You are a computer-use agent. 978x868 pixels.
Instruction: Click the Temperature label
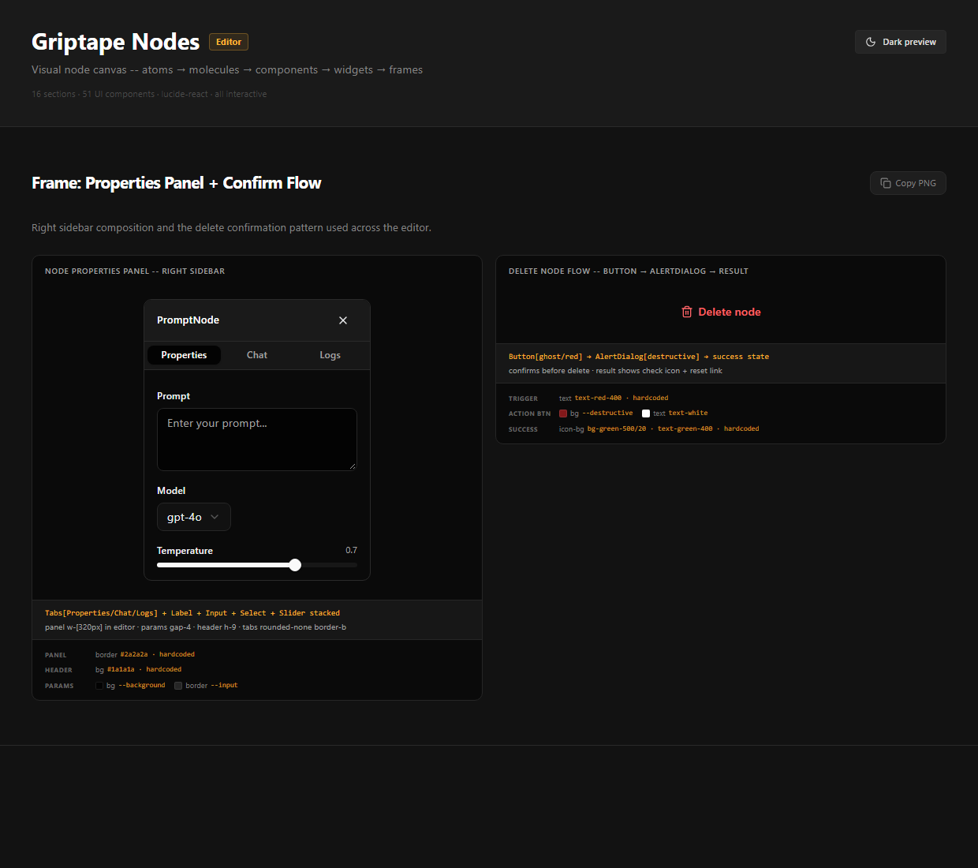tap(185, 551)
